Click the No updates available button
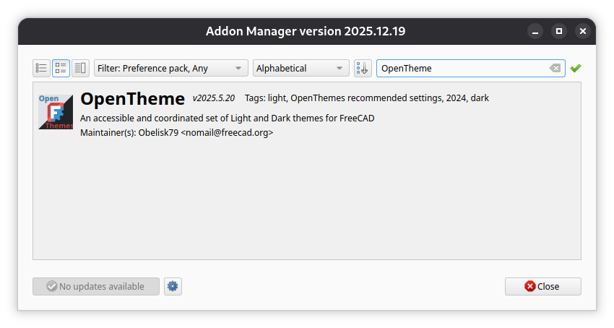Viewport: 614px width, 328px height. click(95, 286)
